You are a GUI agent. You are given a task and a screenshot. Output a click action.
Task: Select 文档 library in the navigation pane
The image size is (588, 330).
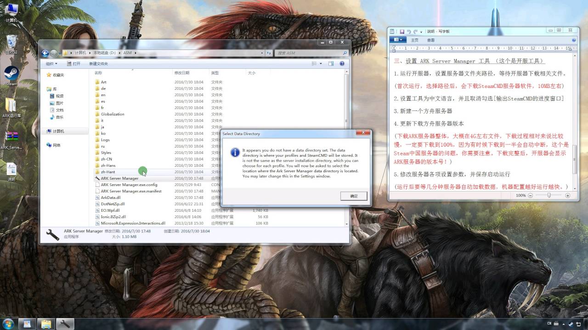(57, 110)
